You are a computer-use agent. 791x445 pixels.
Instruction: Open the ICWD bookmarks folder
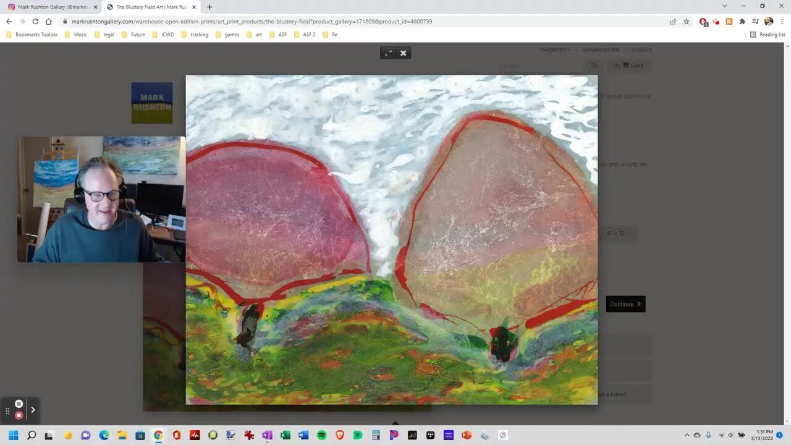[163, 35]
